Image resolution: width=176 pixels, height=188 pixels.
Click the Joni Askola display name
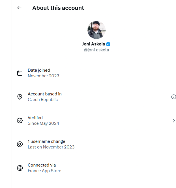[93, 44]
